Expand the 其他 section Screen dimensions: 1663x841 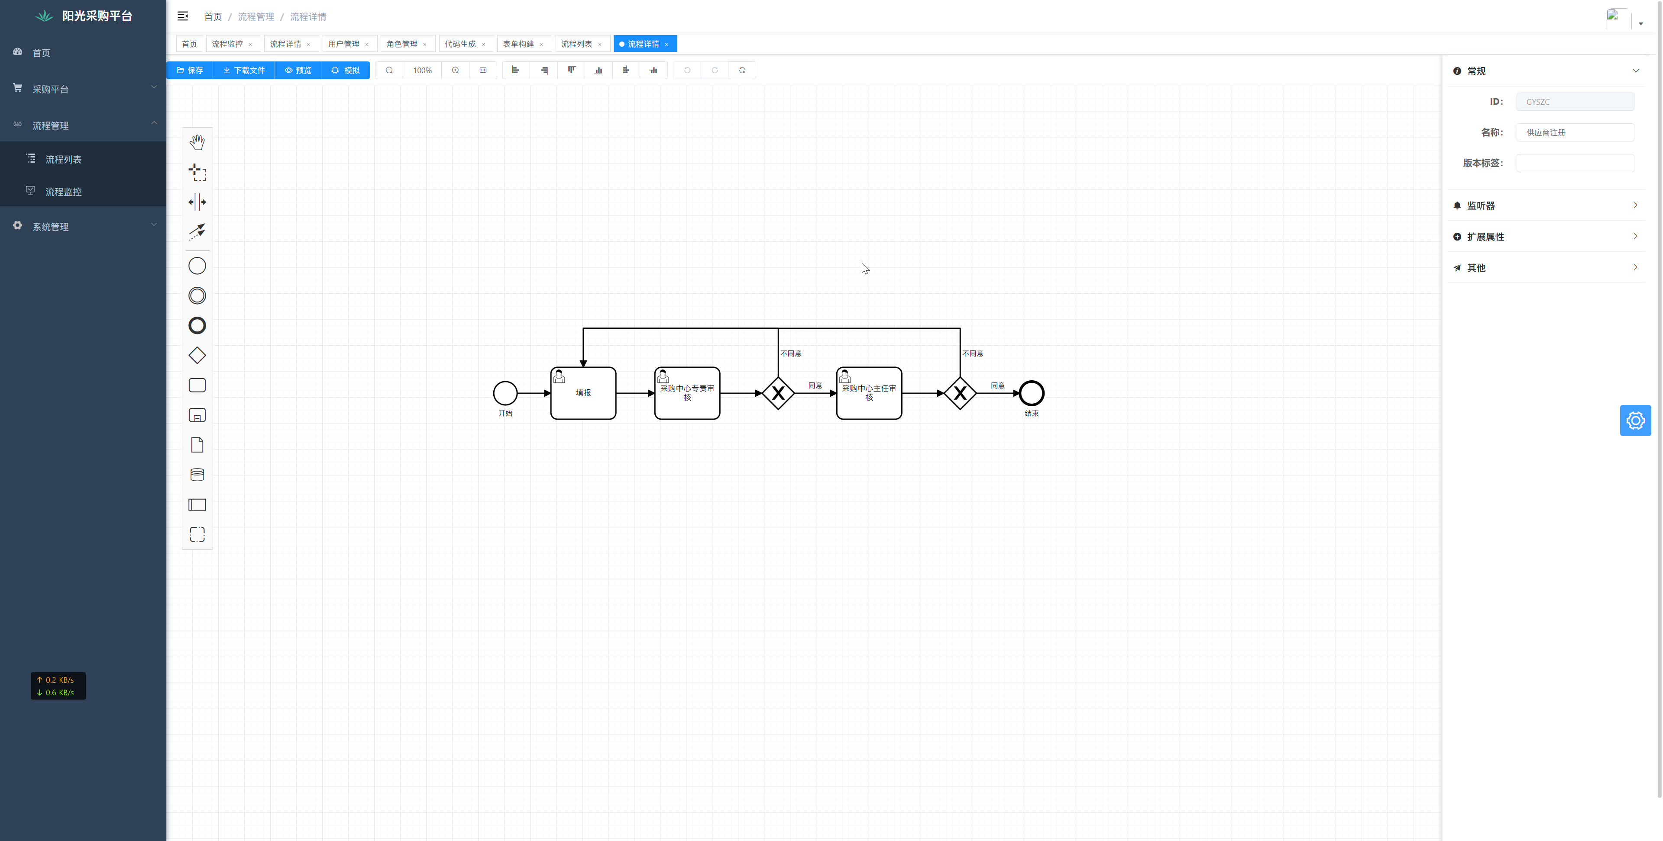pyautogui.click(x=1546, y=268)
